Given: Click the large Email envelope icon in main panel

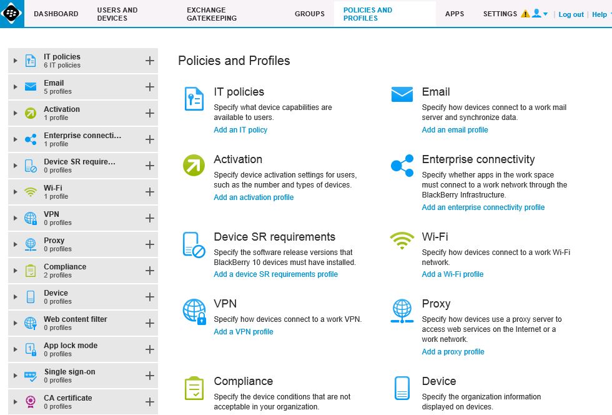Looking at the screenshot, I should click(402, 94).
